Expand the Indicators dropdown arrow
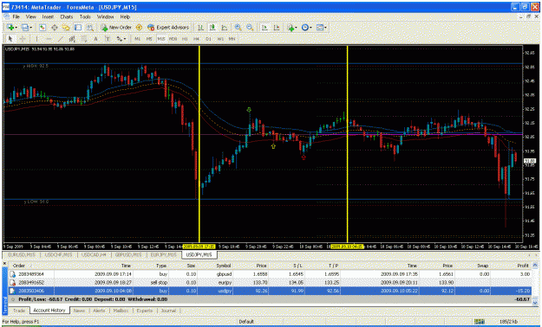This screenshot has height=327, width=542. (x=296, y=28)
